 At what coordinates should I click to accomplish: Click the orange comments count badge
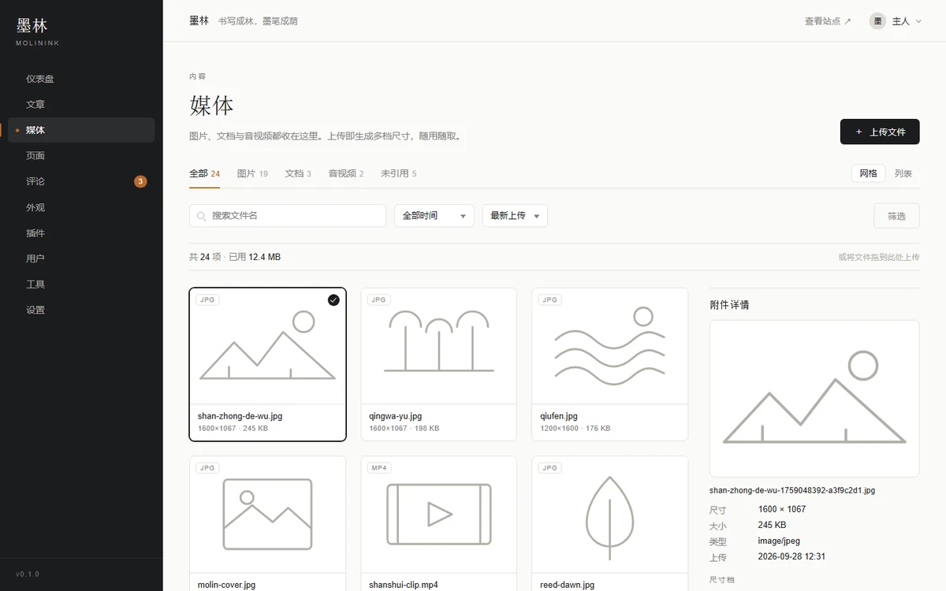click(140, 181)
